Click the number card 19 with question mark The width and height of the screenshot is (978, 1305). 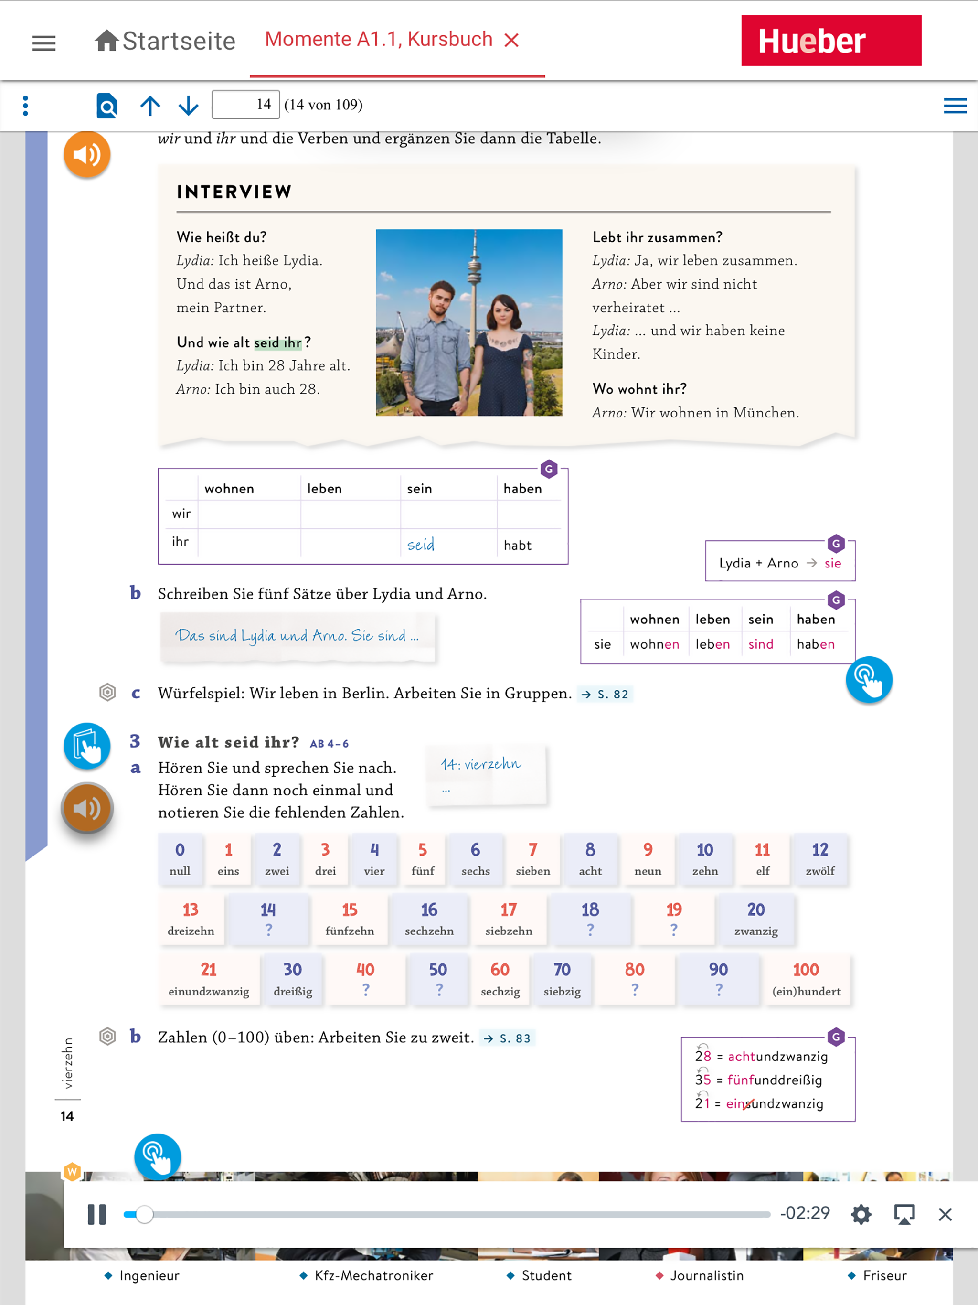click(x=674, y=919)
